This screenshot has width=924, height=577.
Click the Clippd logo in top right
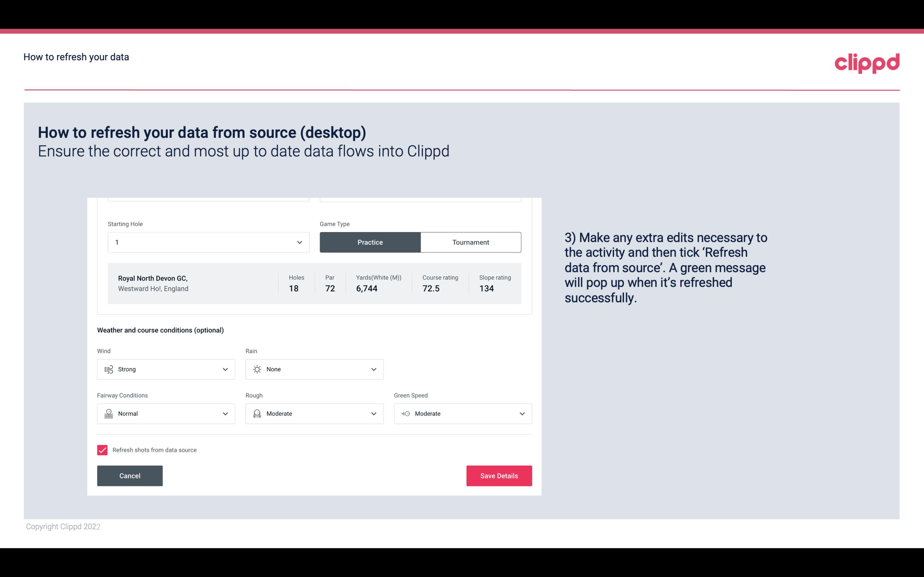[x=867, y=62]
